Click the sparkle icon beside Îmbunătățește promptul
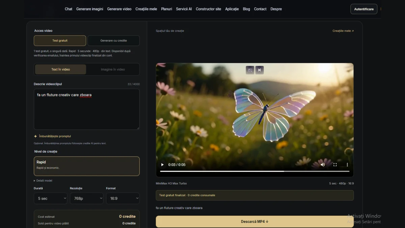Screen dimensions: 405x228 pyautogui.click(x=35, y=136)
